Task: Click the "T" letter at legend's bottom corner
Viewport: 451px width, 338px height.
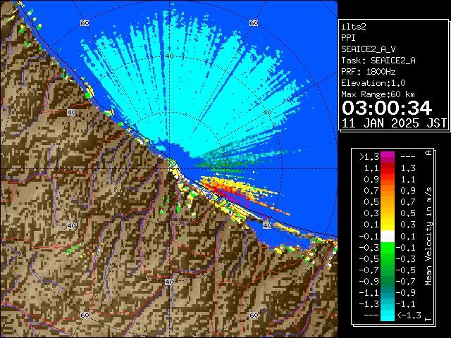Action: point(428,319)
